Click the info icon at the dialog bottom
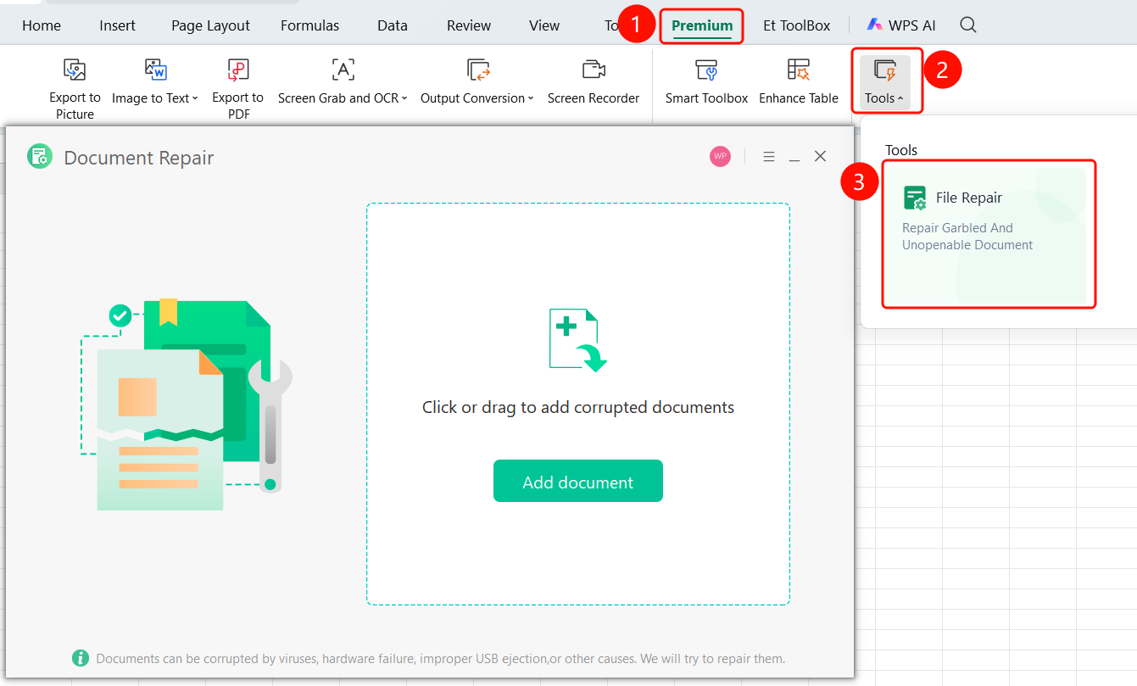Viewport: 1137px width, 686px height. point(81,658)
